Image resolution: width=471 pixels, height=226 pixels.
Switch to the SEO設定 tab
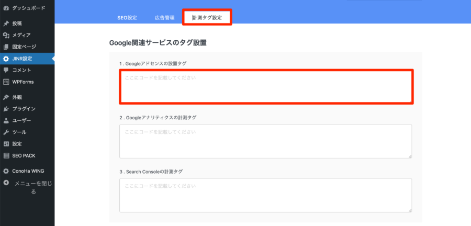click(127, 18)
